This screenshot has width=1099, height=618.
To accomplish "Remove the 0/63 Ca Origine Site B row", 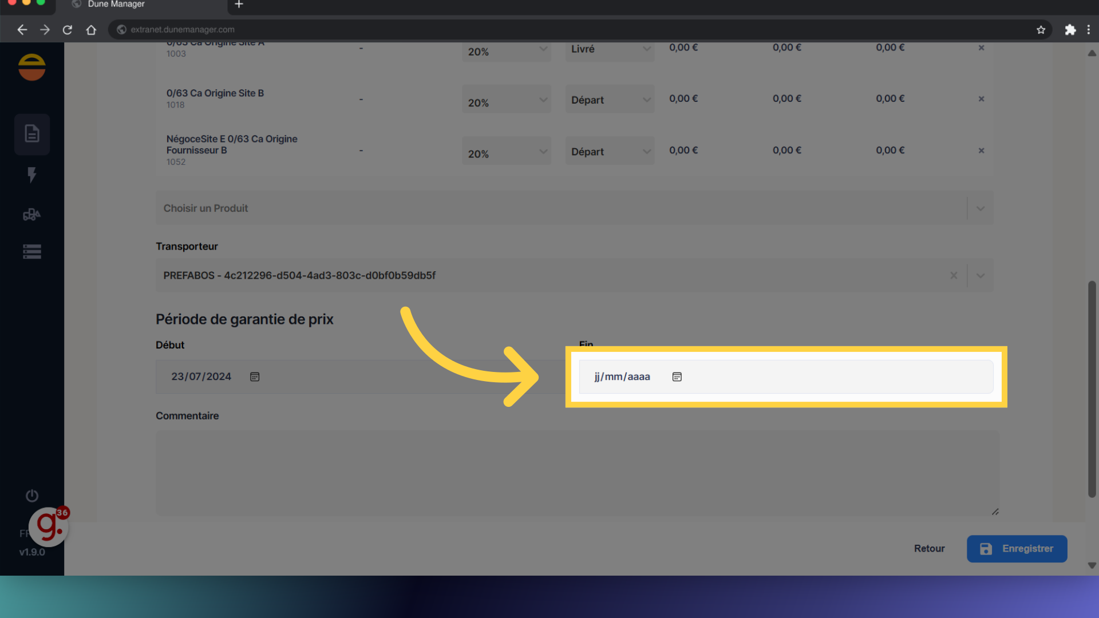I will pos(981,99).
